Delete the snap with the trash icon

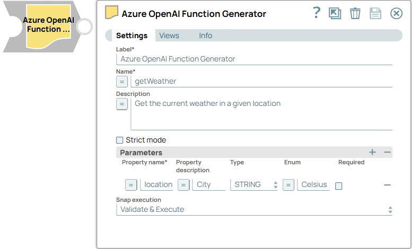coord(355,13)
